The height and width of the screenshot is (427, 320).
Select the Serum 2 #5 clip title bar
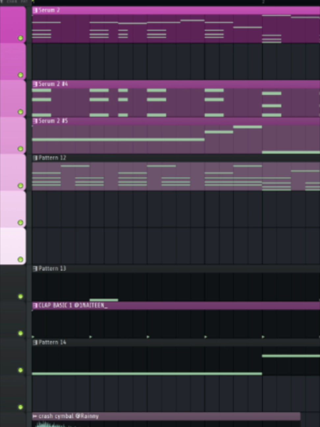[x=176, y=121]
